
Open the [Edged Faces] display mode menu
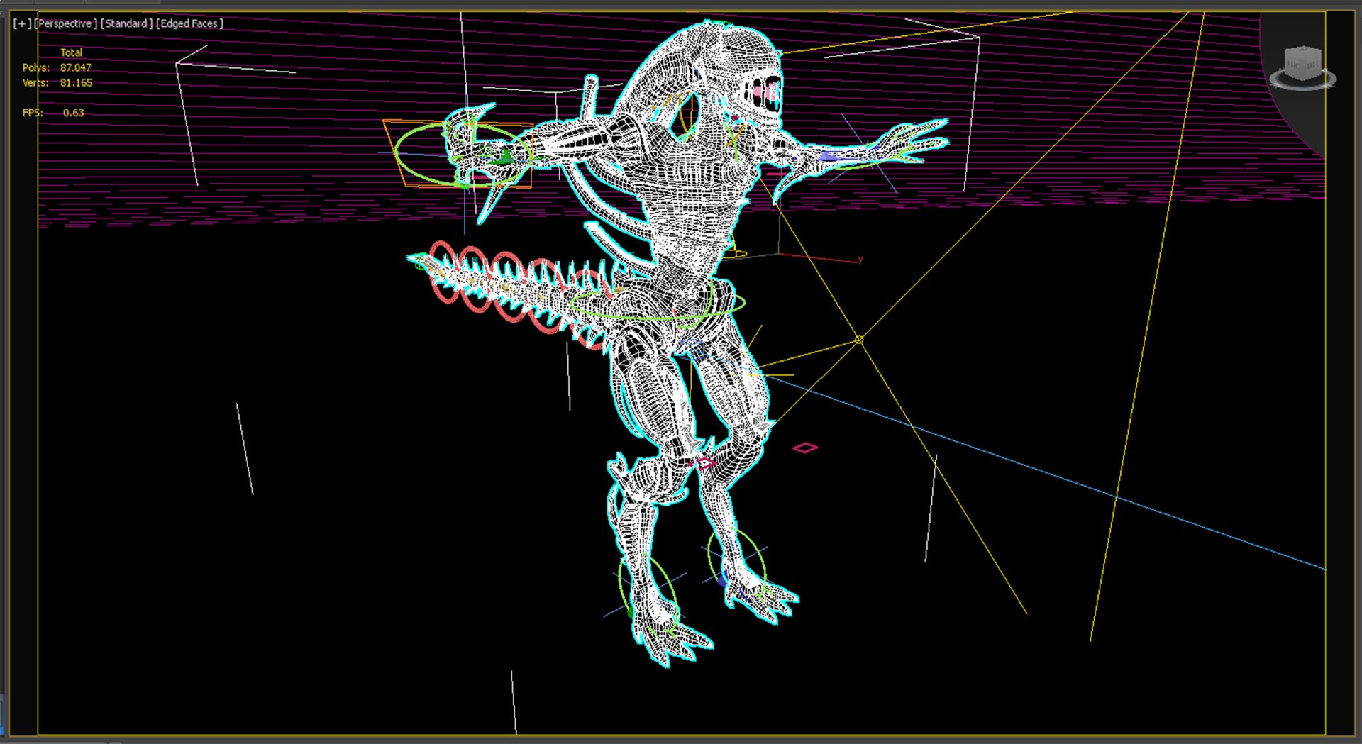pyautogui.click(x=189, y=23)
